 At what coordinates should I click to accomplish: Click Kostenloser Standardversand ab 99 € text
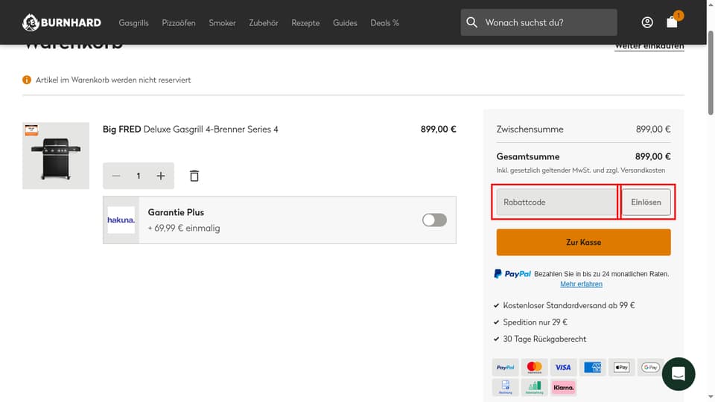pos(568,305)
